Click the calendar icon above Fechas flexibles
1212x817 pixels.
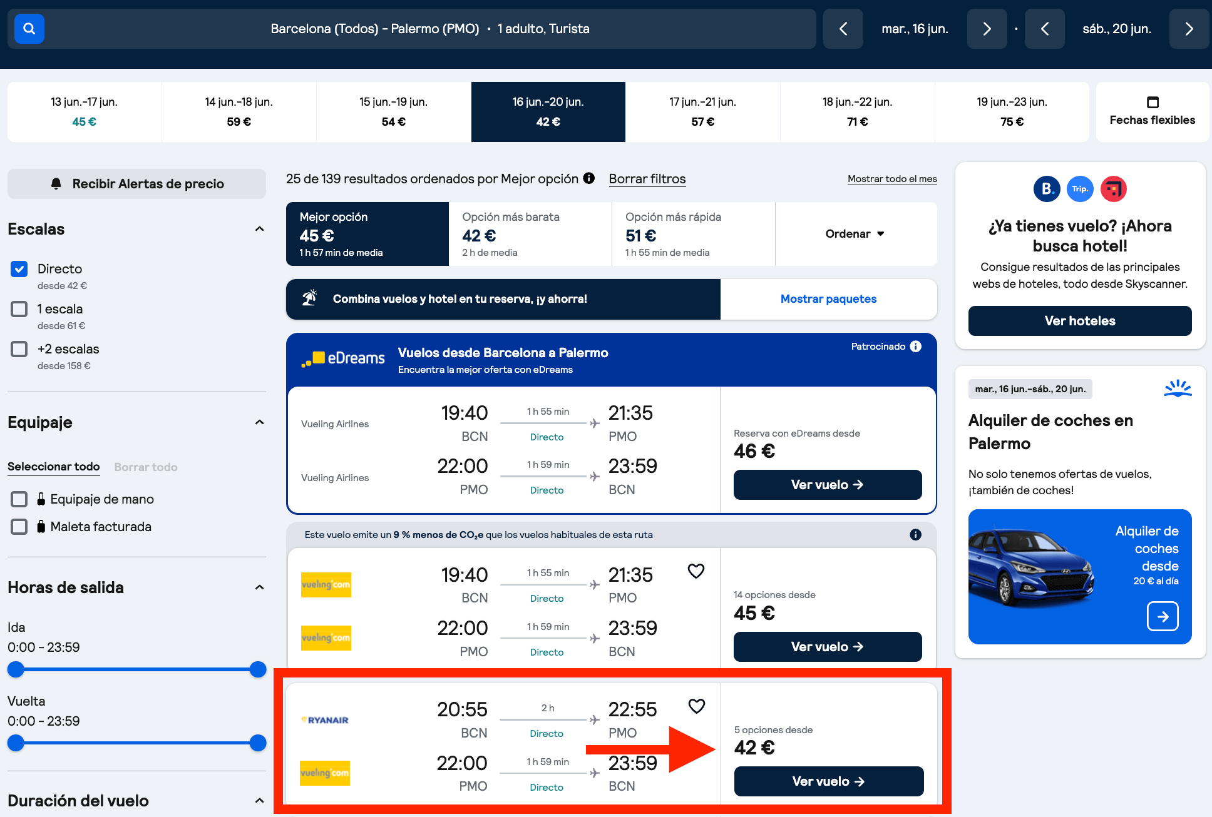coord(1153,102)
